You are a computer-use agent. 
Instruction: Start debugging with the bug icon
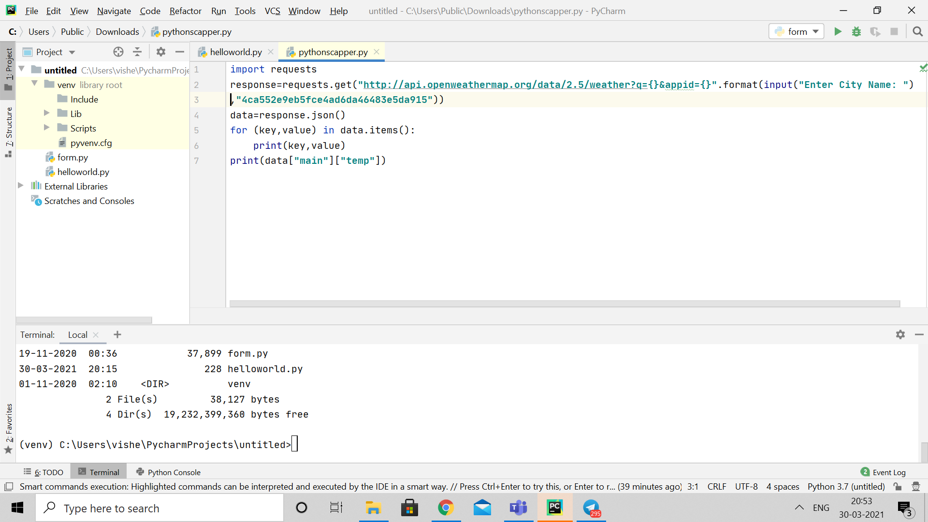[856, 31]
